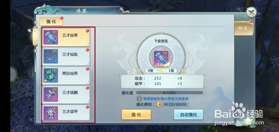Click the exclamation info icon
Viewport: 279px width, 132px height.
[139, 99]
